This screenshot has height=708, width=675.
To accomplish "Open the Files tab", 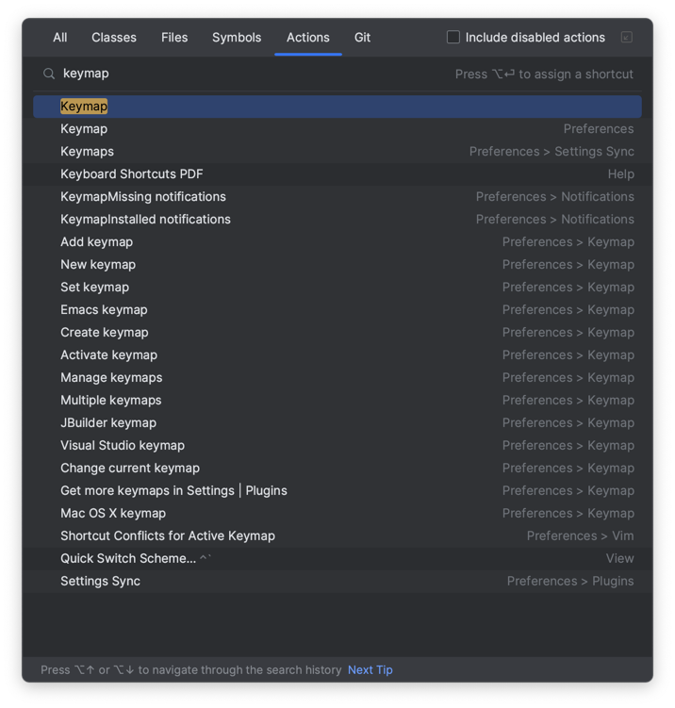I will coord(174,38).
